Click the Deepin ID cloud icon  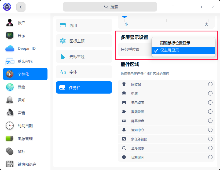pyautogui.click(x=10, y=49)
